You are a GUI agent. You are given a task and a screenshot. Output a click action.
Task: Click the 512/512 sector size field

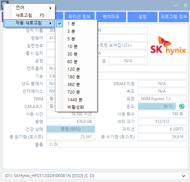(x=162, y=122)
